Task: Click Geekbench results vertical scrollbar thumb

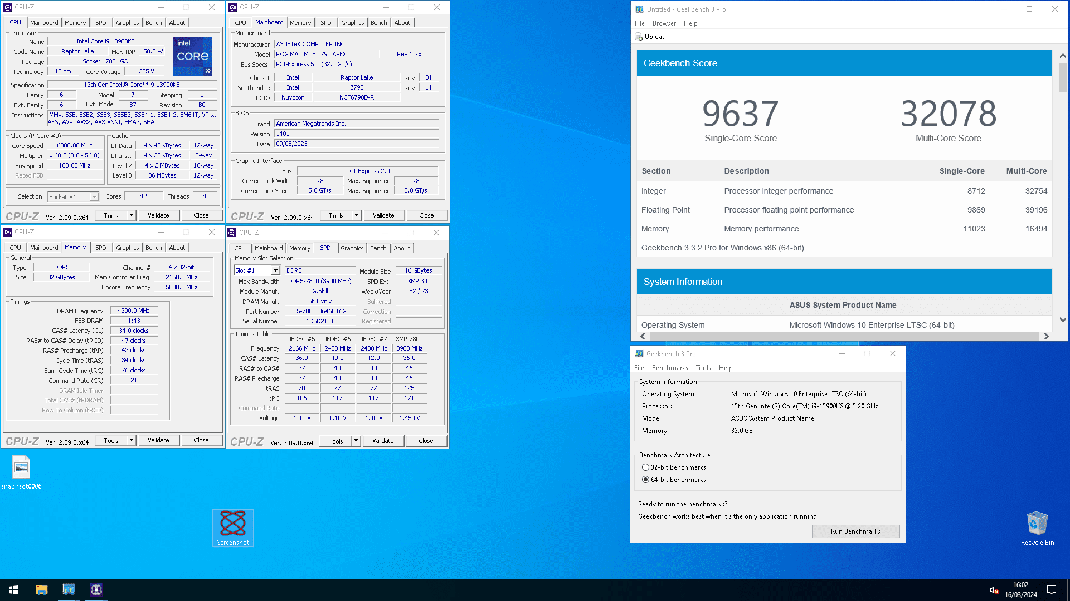Action: click(1063, 78)
